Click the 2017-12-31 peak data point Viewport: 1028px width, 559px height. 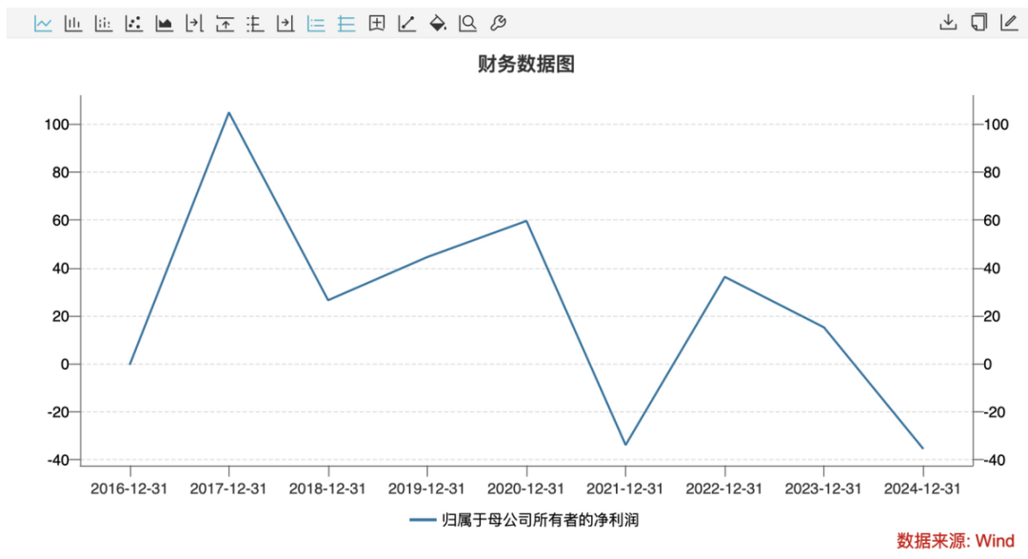click(x=228, y=112)
